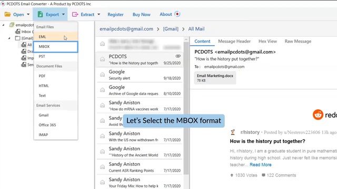This screenshot has width=337, height=189.
Task: Click envelope icon of 'With the US now withdrawn' email
Action: coord(103,136)
